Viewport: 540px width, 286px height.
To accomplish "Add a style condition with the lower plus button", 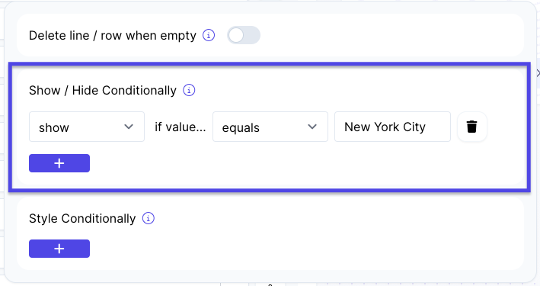I will [59, 249].
